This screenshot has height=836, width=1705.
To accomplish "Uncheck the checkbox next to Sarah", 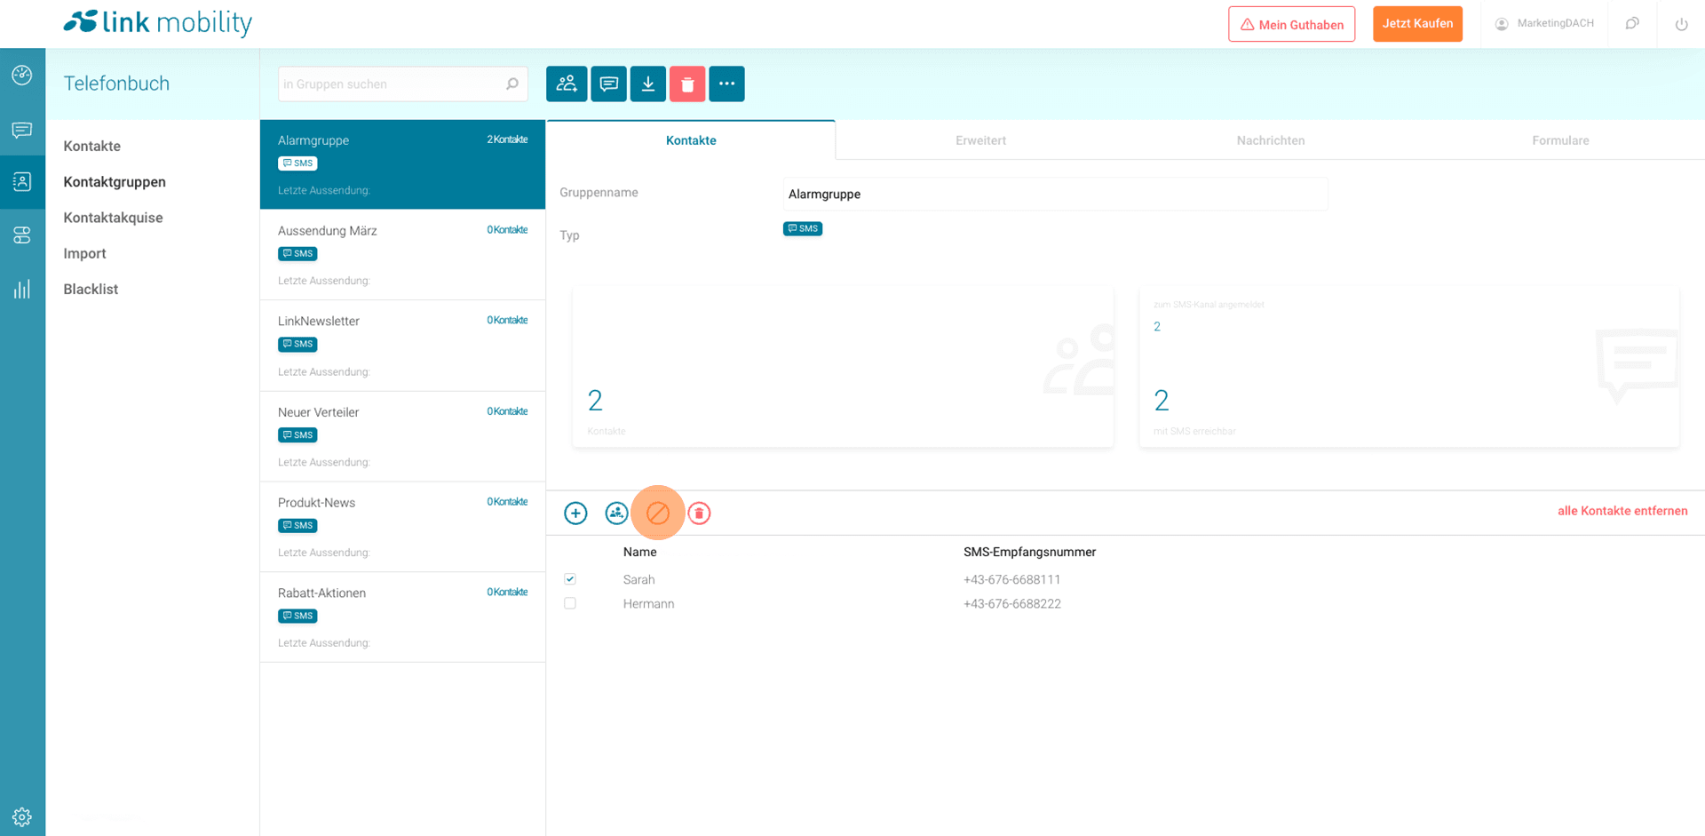I will (x=570, y=579).
